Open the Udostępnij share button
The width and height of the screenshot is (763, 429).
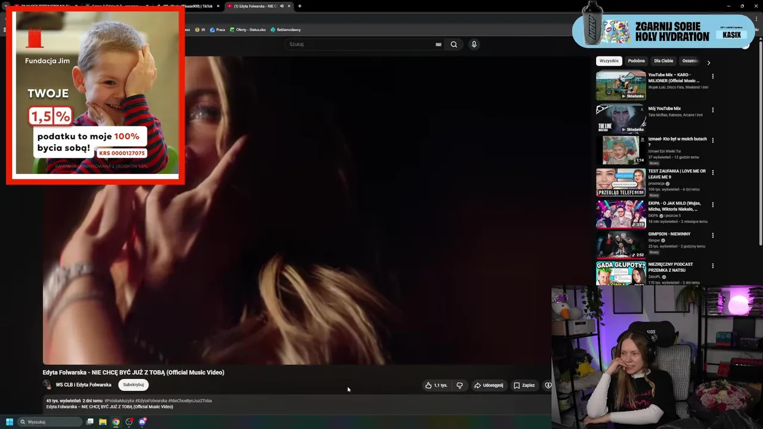(489, 386)
